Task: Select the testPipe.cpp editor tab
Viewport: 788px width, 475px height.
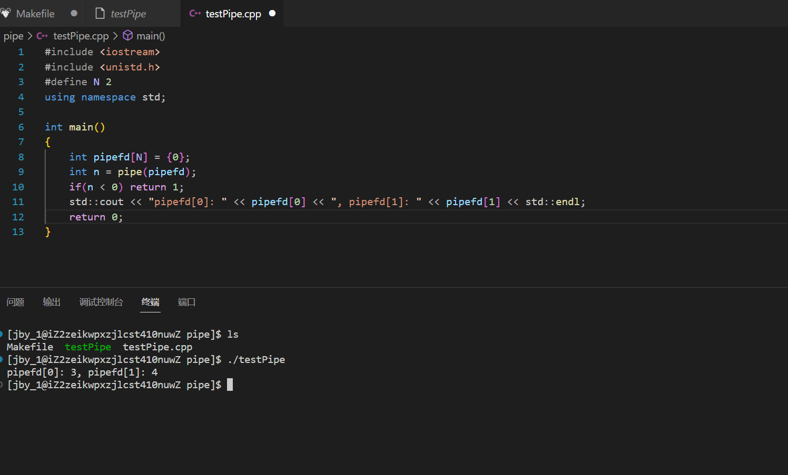Action: pos(232,14)
